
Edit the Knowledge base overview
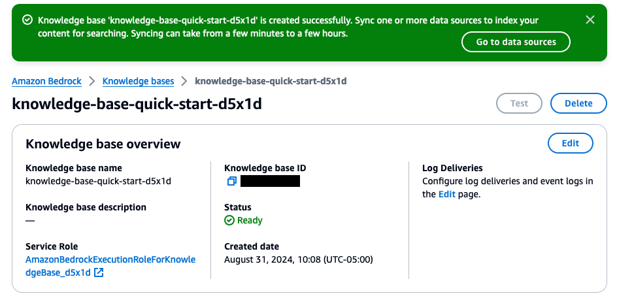tap(570, 143)
